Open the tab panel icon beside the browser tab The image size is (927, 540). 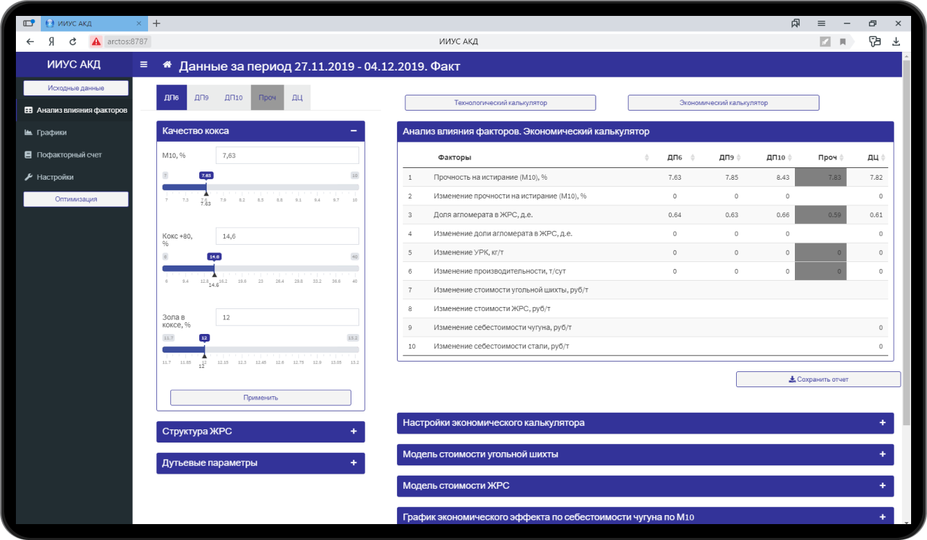28,23
